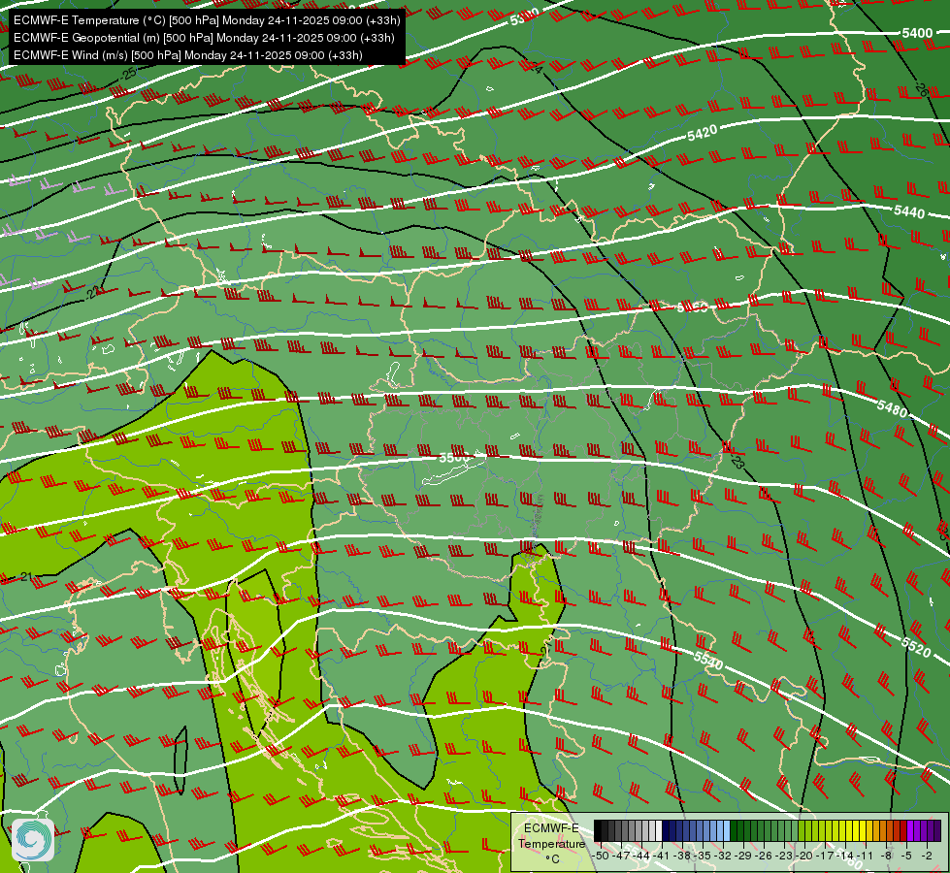Click the -20 value on the legend scale
Image resolution: width=950 pixels, height=873 pixels.
(x=804, y=856)
